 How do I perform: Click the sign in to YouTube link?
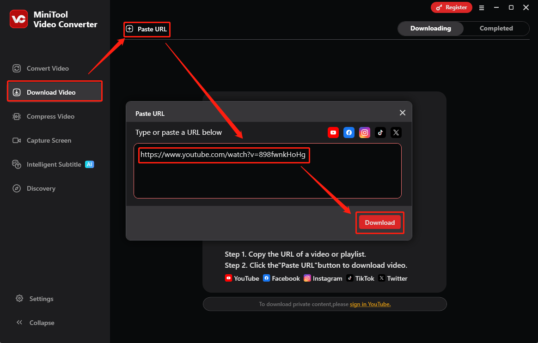370,304
